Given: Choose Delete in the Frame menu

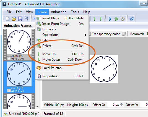Looking at the screenshot, I should [x=62, y=46].
